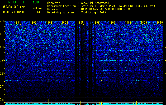The height and width of the screenshot is (105, 166).
Task: Select the filename 0503281600.png
Action: (13, 7)
